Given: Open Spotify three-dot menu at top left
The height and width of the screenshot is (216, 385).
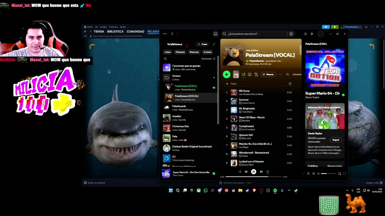Looking at the screenshot, I should tap(165, 34).
